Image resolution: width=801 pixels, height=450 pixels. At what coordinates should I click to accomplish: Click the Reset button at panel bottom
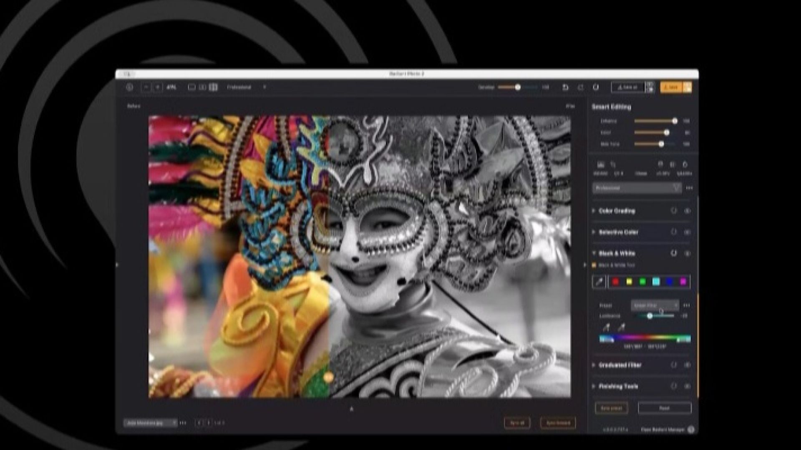(x=664, y=408)
